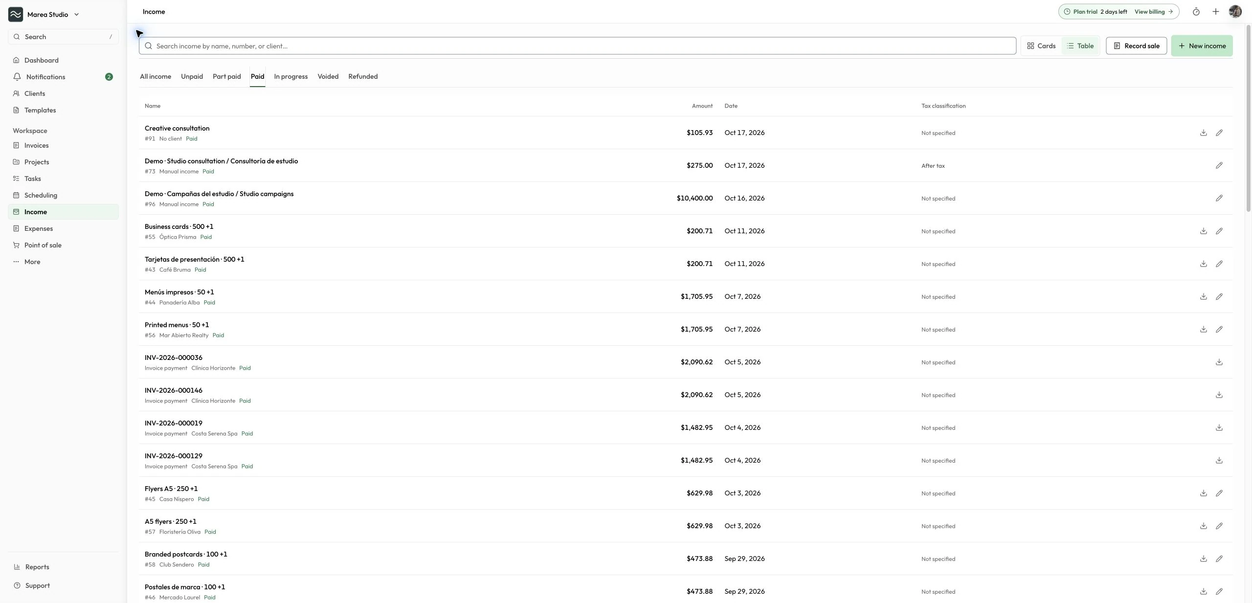The height and width of the screenshot is (603, 1252).
Task: Open the user avatar menu
Action: tap(1235, 12)
